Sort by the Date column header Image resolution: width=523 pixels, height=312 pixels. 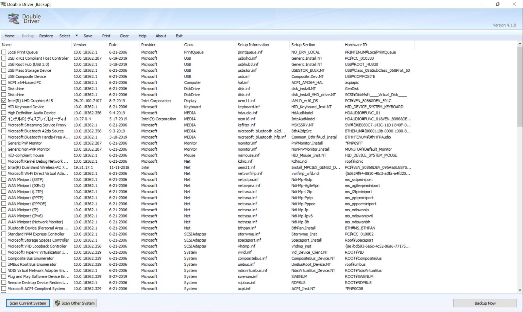click(x=123, y=45)
